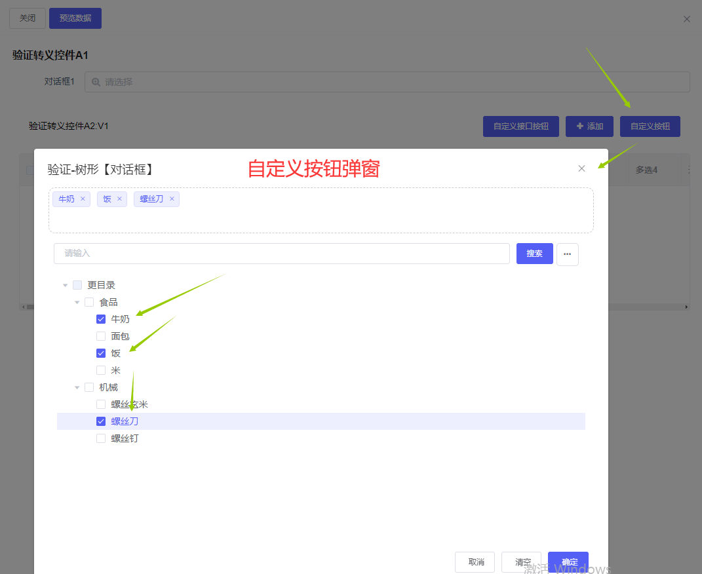Collapse the 食品 tree node
The width and height of the screenshot is (702, 574).
tap(77, 302)
